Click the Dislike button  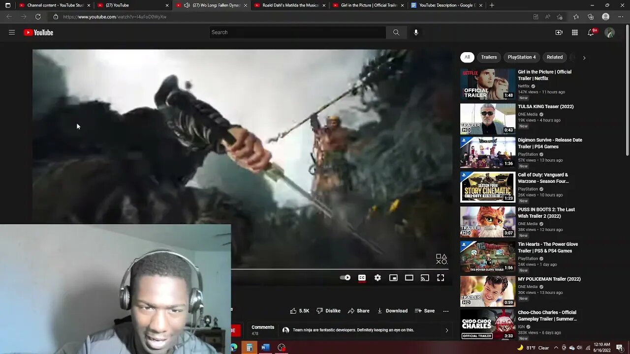tap(328, 311)
